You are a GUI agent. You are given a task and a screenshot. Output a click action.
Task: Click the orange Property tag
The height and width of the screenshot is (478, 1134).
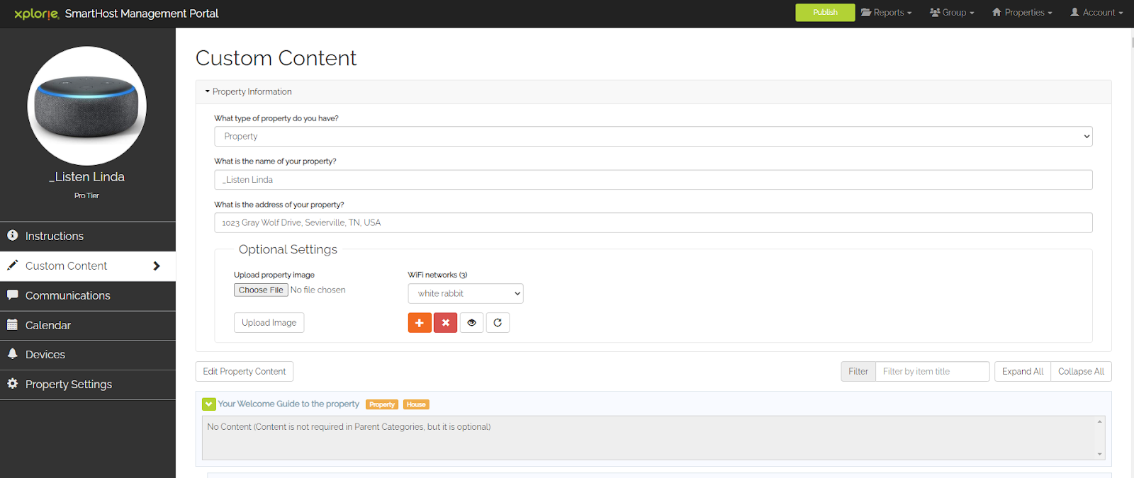click(x=382, y=404)
